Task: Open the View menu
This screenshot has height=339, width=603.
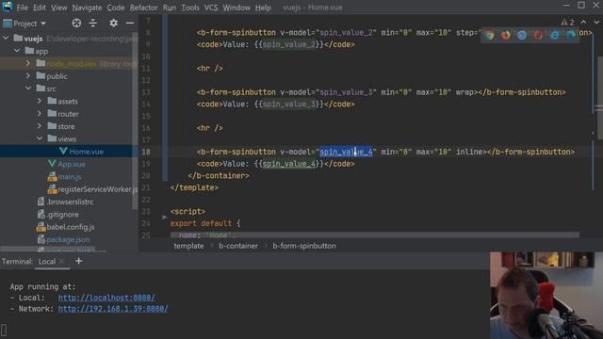Action: (58, 8)
